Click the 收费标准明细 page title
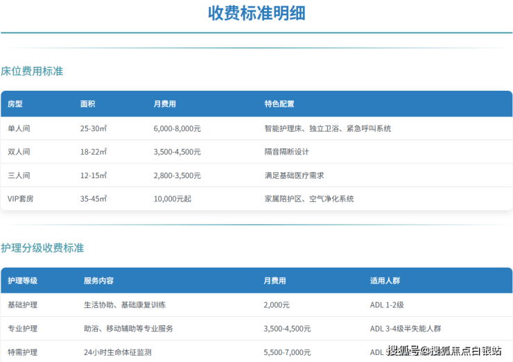 [256, 13]
